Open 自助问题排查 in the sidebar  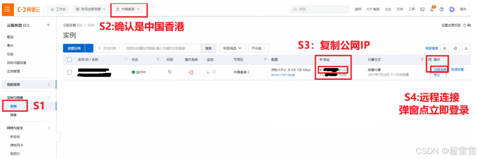(x=16, y=62)
